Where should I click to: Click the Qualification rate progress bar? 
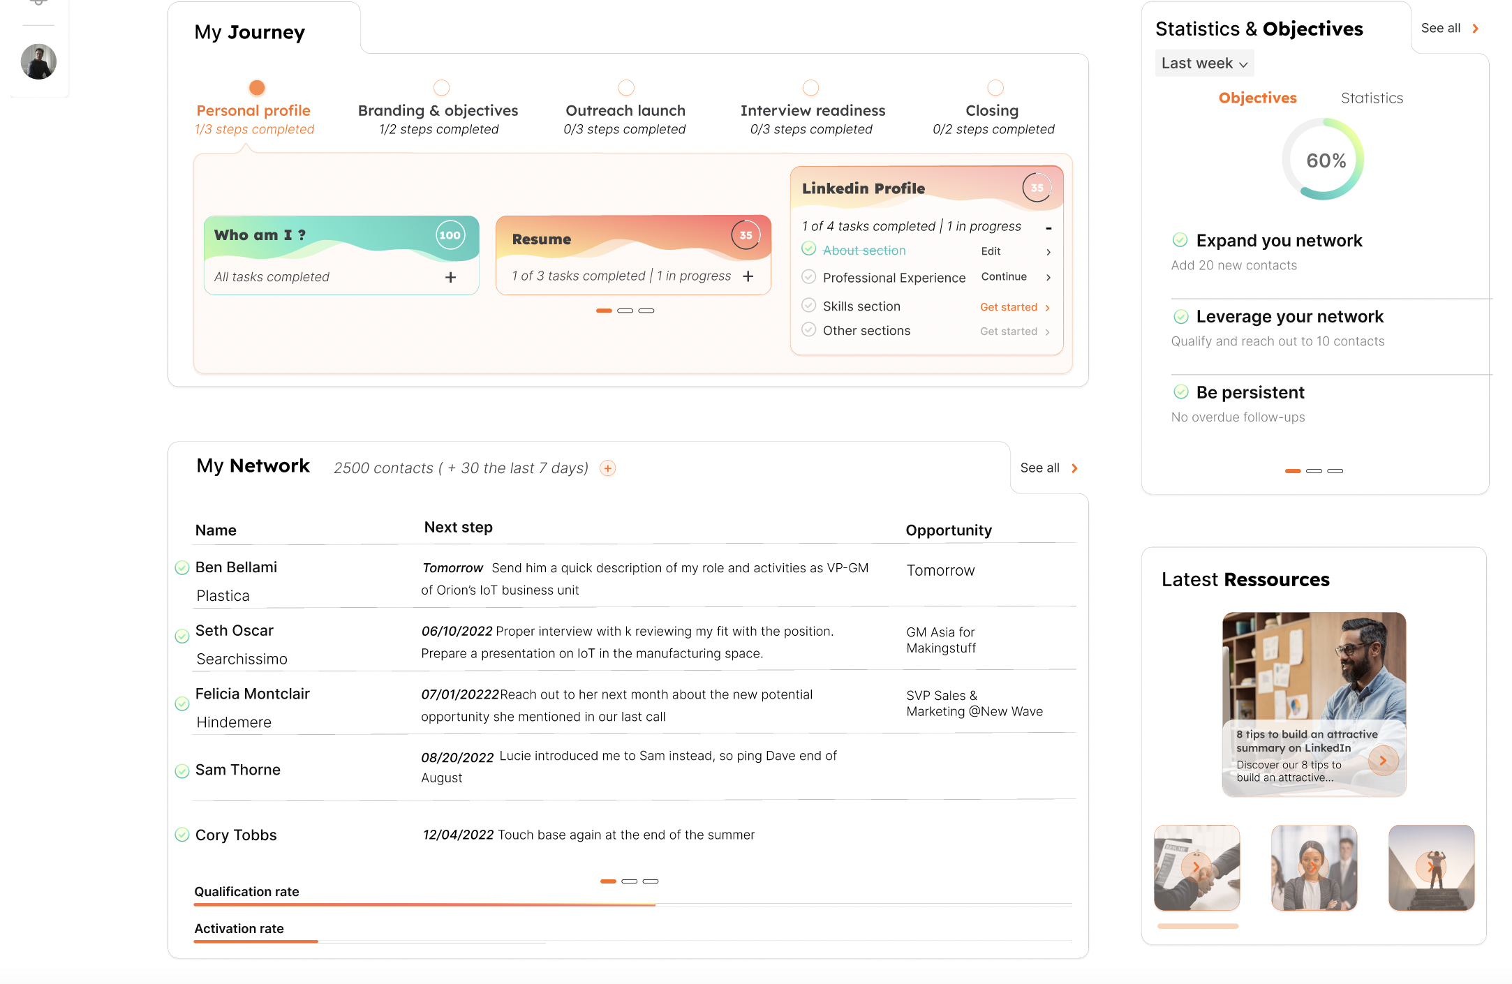[633, 904]
